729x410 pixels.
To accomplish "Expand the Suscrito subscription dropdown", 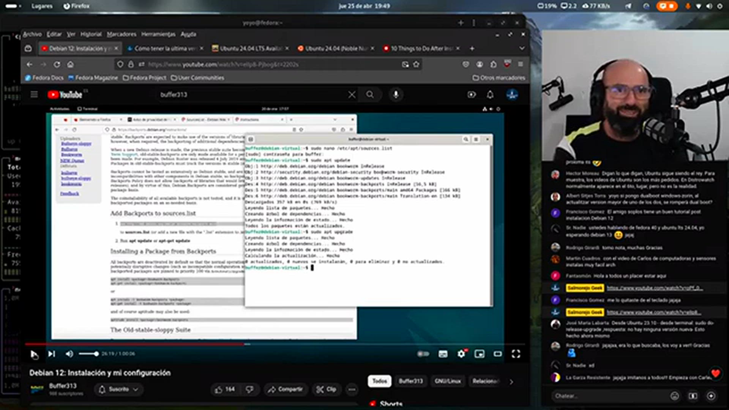I will [118, 389].
